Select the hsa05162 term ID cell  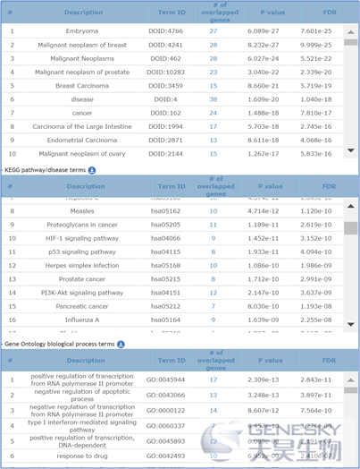(165, 211)
